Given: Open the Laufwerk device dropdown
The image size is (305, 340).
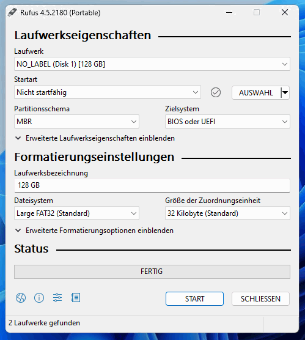Looking at the screenshot, I should [x=152, y=64].
